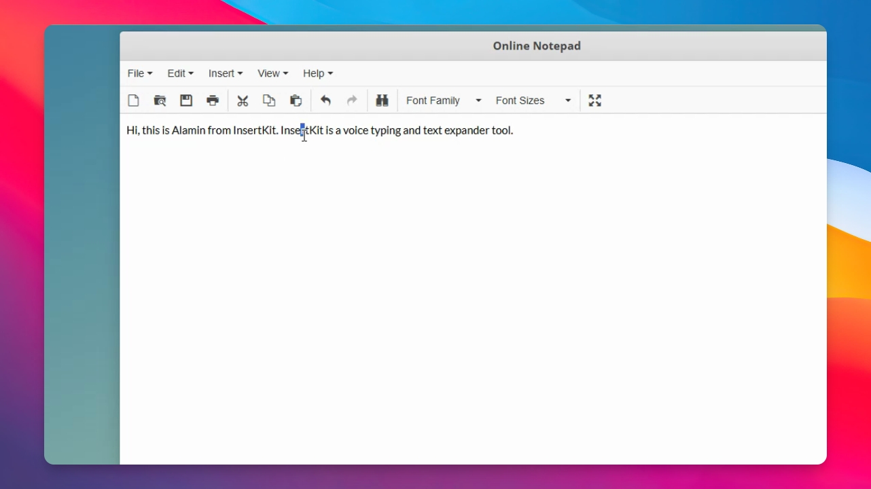Image resolution: width=871 pixels, height=489 pixels.
Task: Cut the selection using the scissors icon
Action: tap(243, 101)
